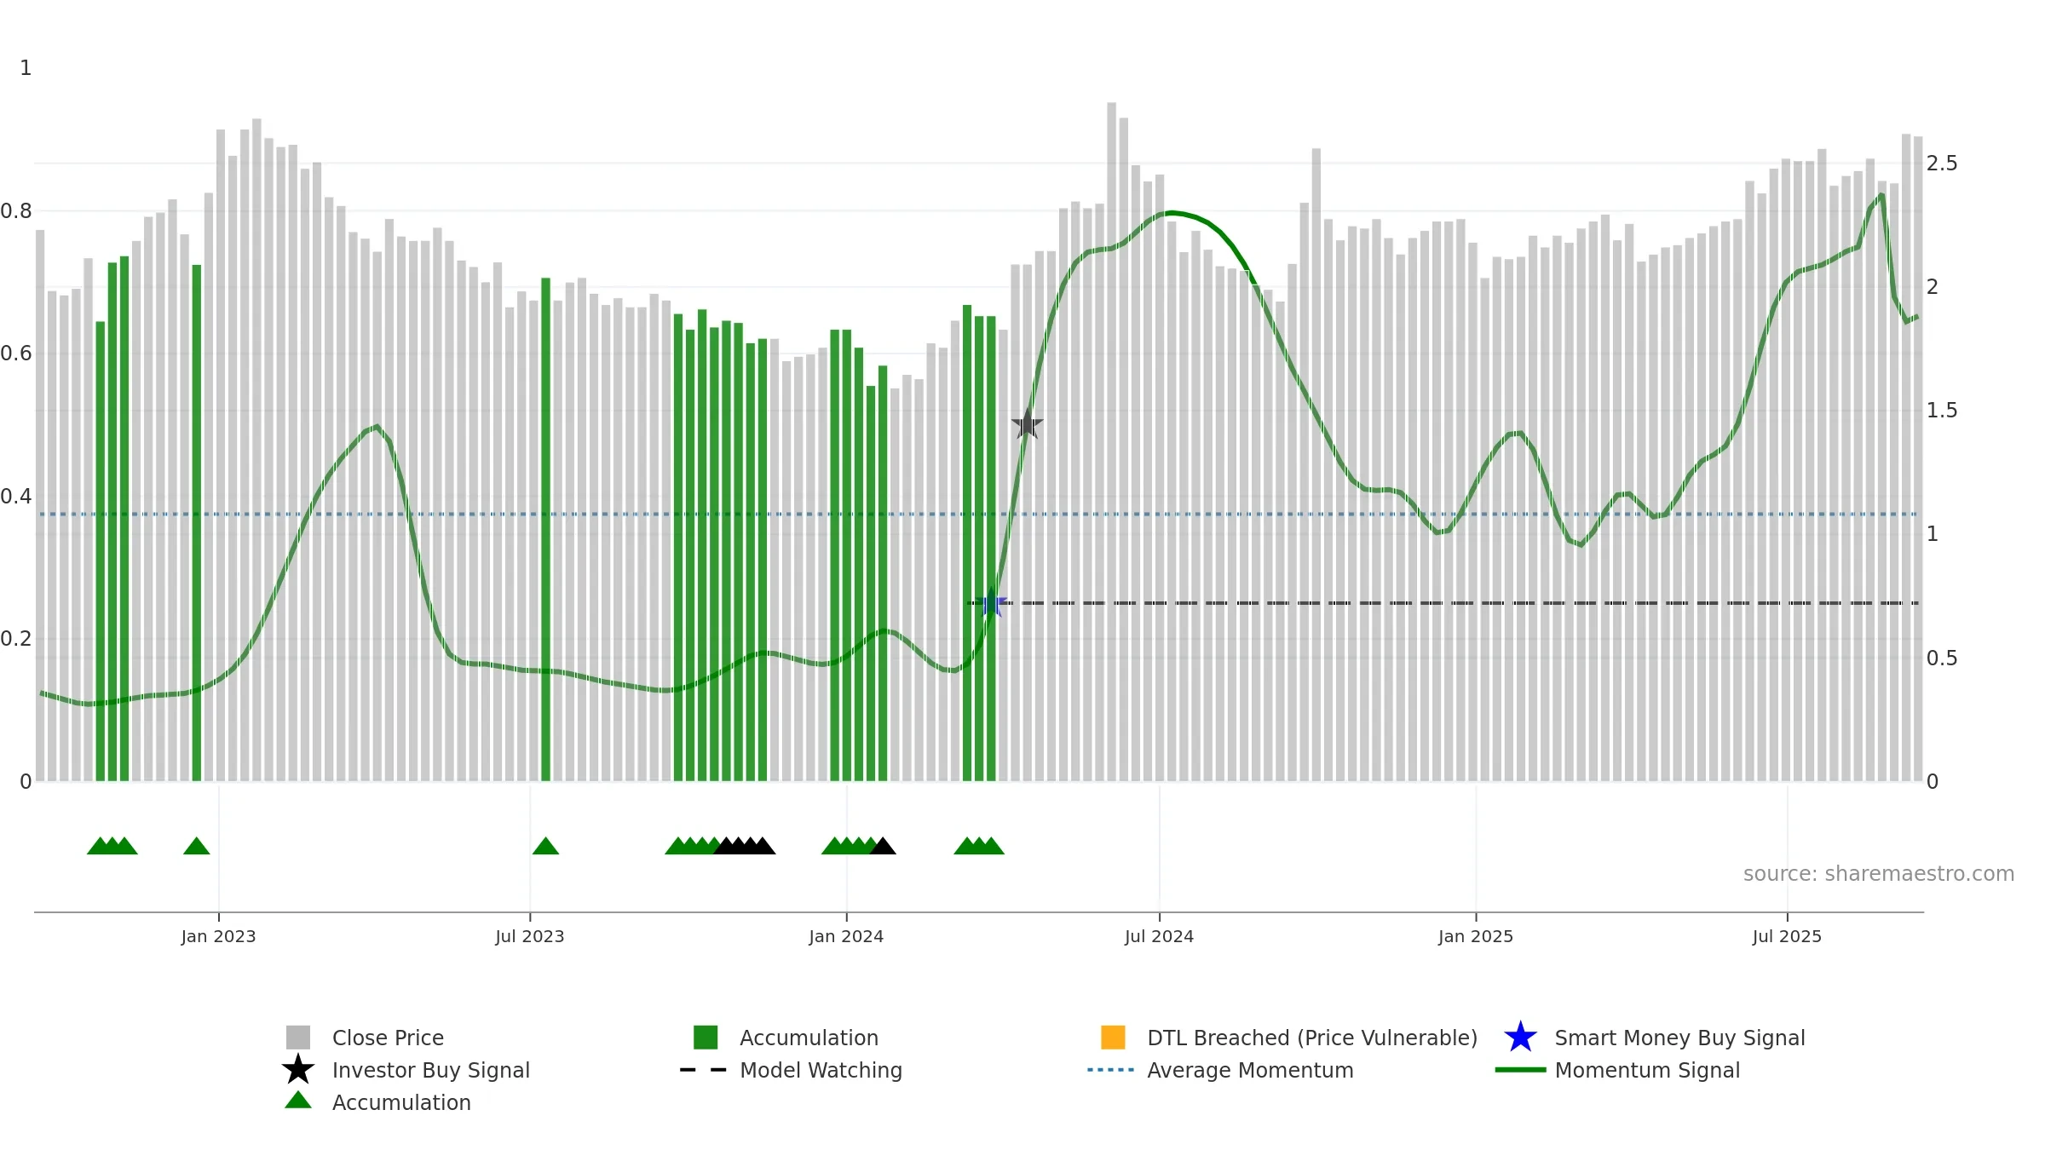
Task: Click the Close Price legend label
Action: 388,1038
